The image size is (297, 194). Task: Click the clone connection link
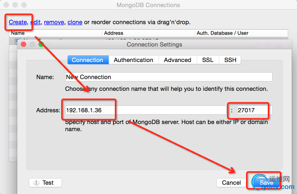tap(75, 22)
